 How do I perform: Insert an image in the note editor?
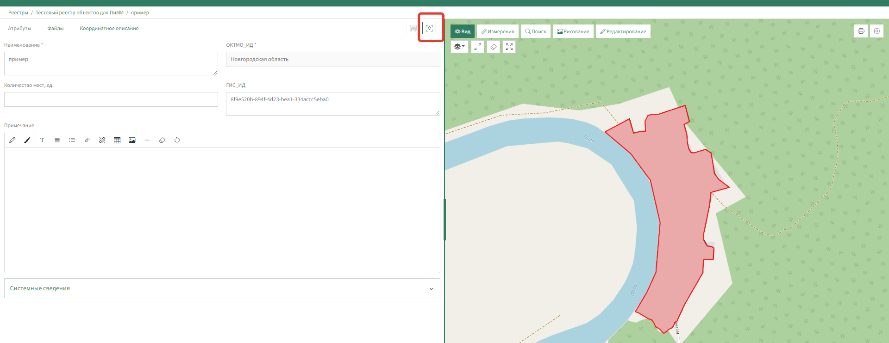click(x=132, y=140)
